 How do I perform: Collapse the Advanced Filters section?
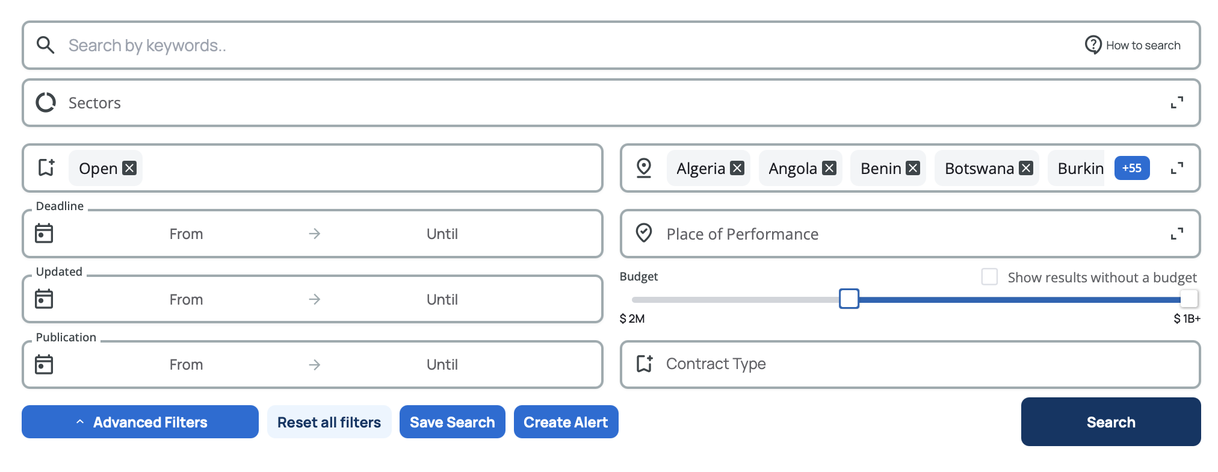[140, 422]
